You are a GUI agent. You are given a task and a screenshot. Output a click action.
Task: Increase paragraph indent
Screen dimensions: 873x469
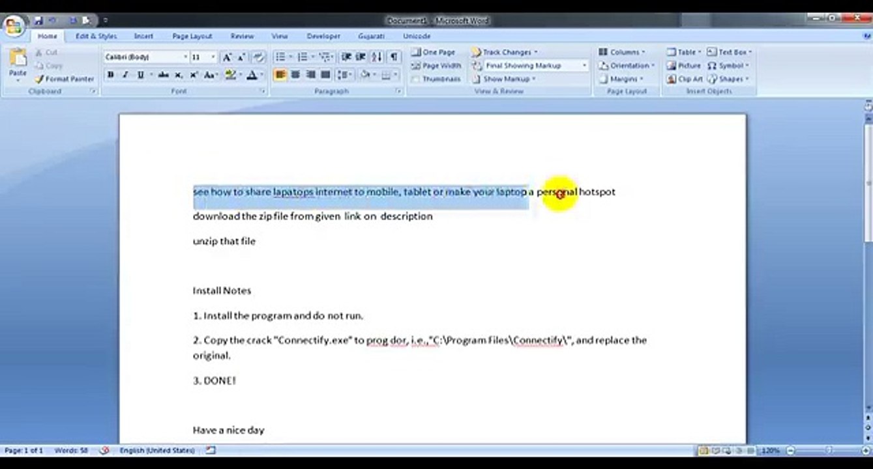361,57
